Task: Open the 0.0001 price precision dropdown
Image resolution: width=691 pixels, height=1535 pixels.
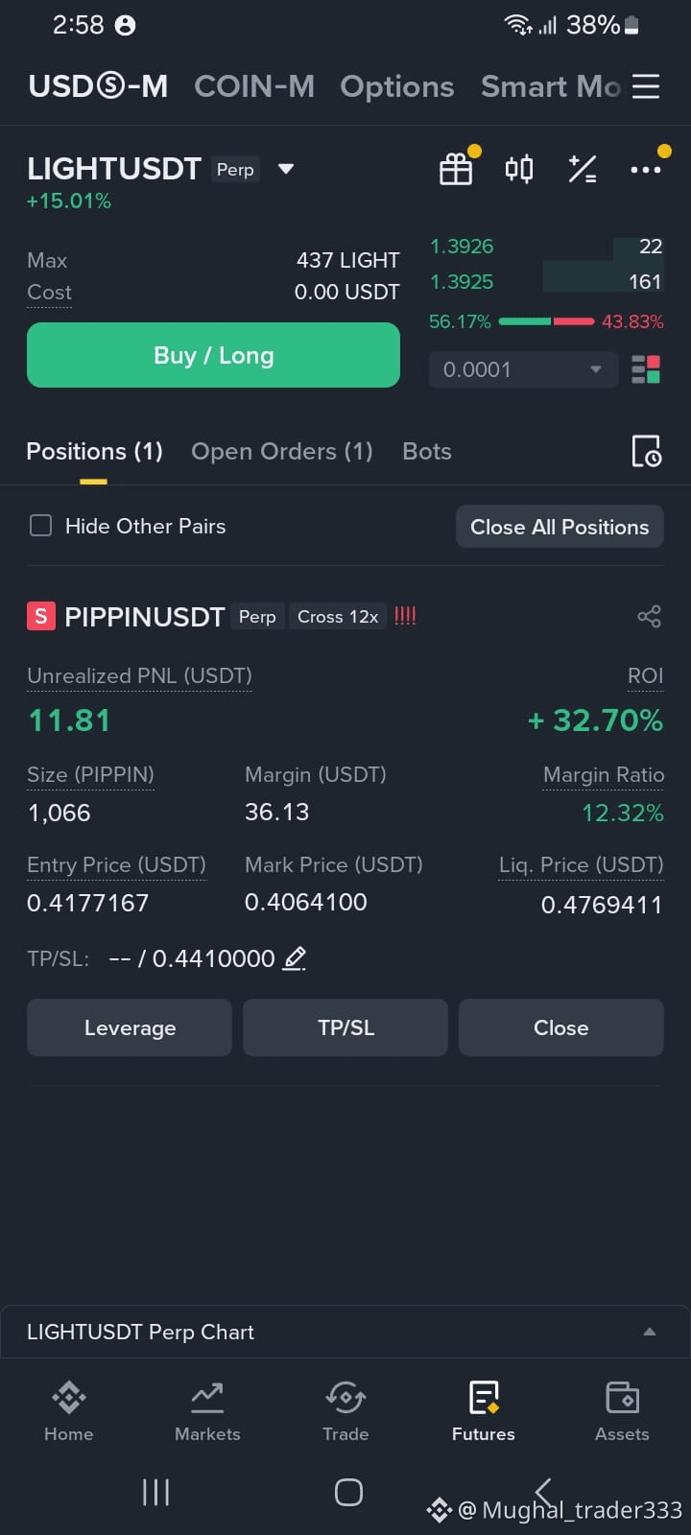Action: click(x=521, y=369)
